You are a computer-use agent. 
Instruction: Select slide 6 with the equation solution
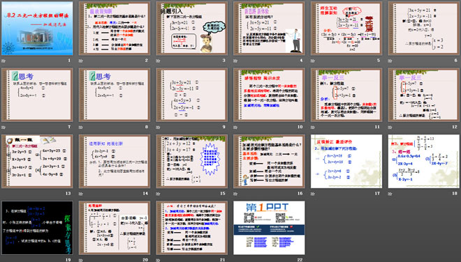point(424,29)
